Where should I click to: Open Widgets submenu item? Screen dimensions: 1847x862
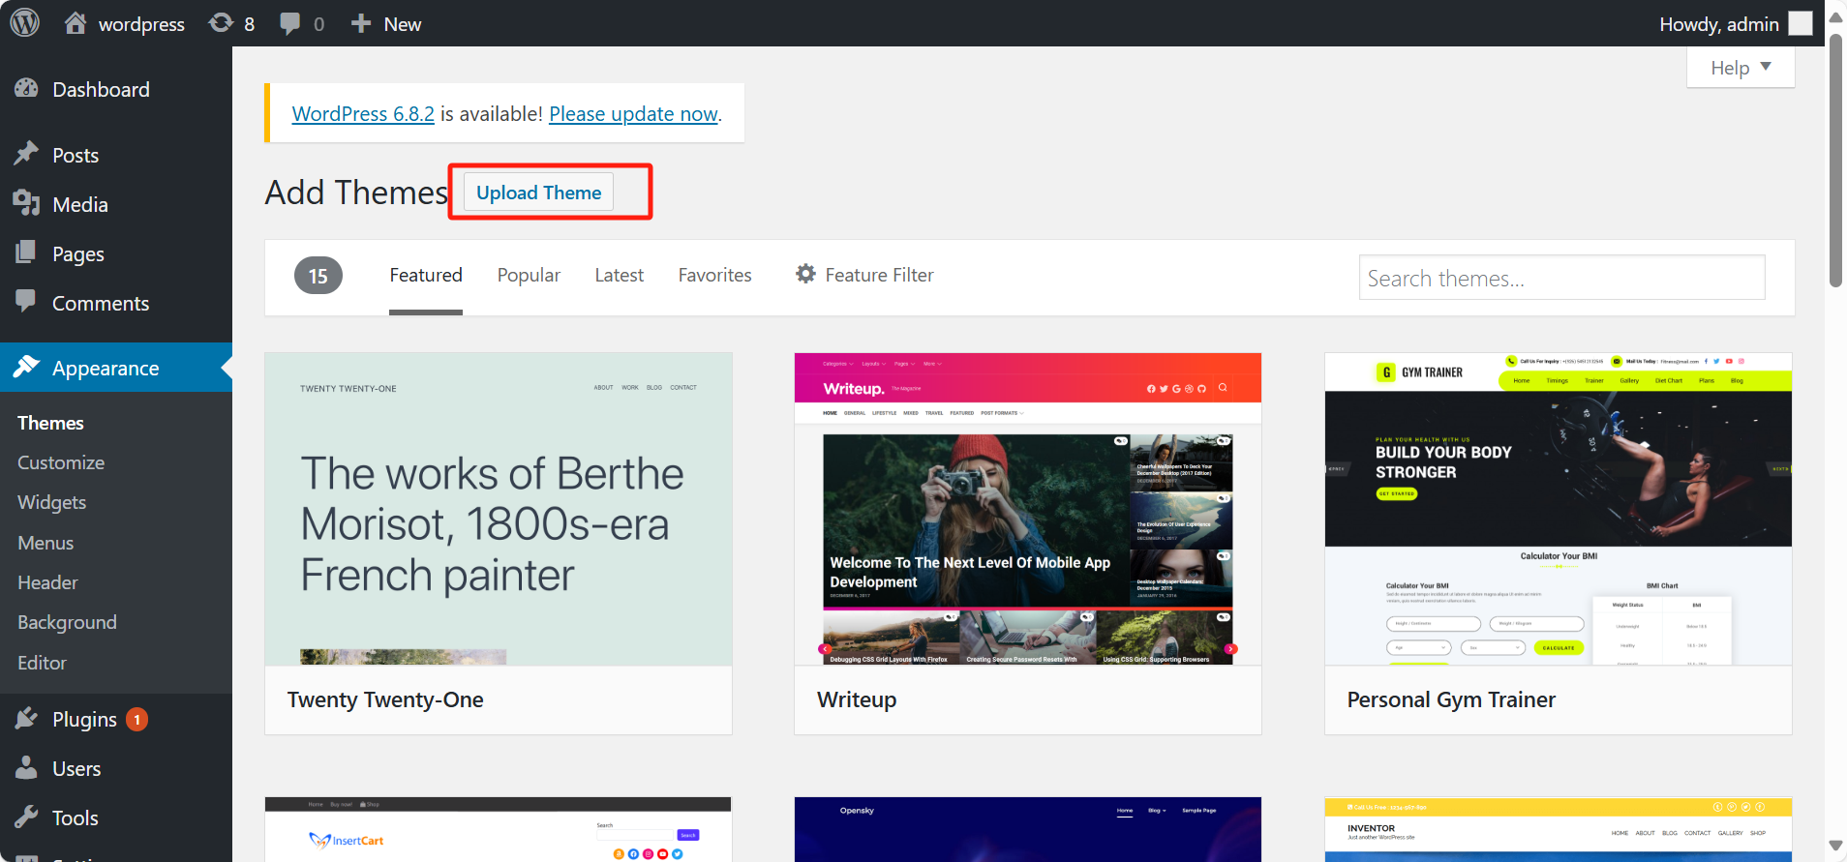[x=52, y=502]
